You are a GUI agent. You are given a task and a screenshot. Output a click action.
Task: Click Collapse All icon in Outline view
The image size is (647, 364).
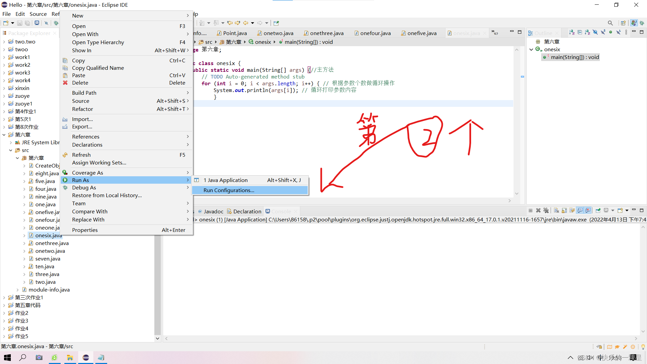coord(580,32)
